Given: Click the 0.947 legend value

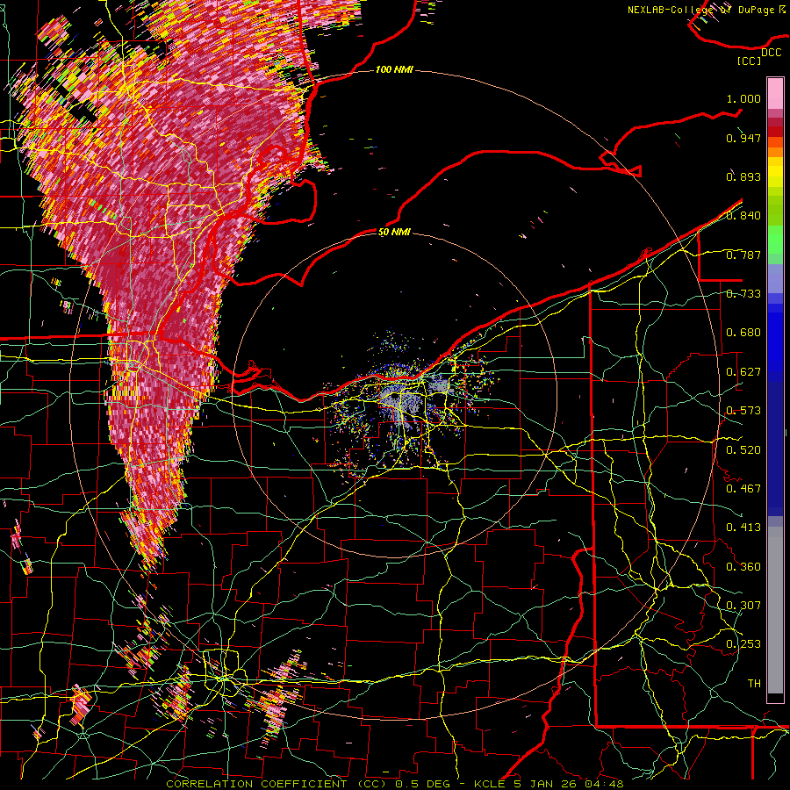Looking at the screenshot, I should [743, 138].
